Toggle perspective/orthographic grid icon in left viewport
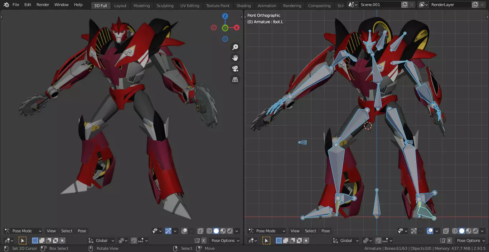 [235, 79]
